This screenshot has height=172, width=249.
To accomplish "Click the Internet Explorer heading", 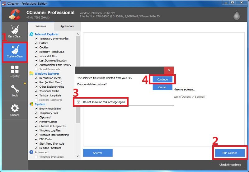I will [47, 34].
